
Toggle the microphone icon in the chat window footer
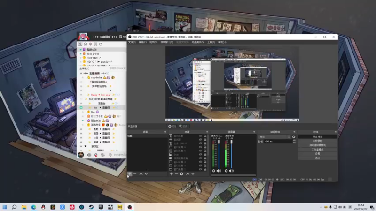click(96, 155)
